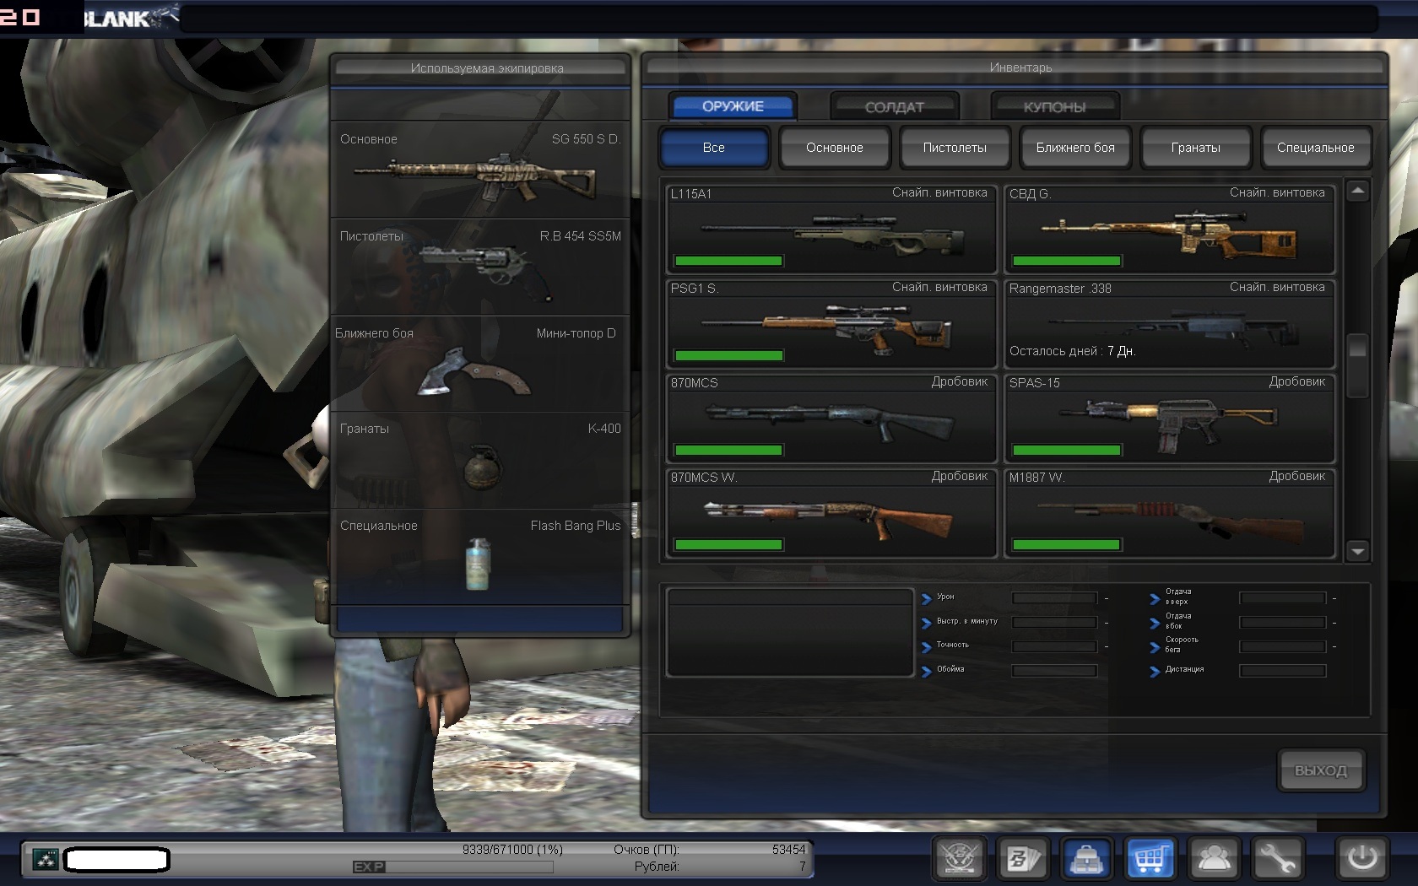Open the КУПОНЫ tab
1418x886 pixels.
1054,107
